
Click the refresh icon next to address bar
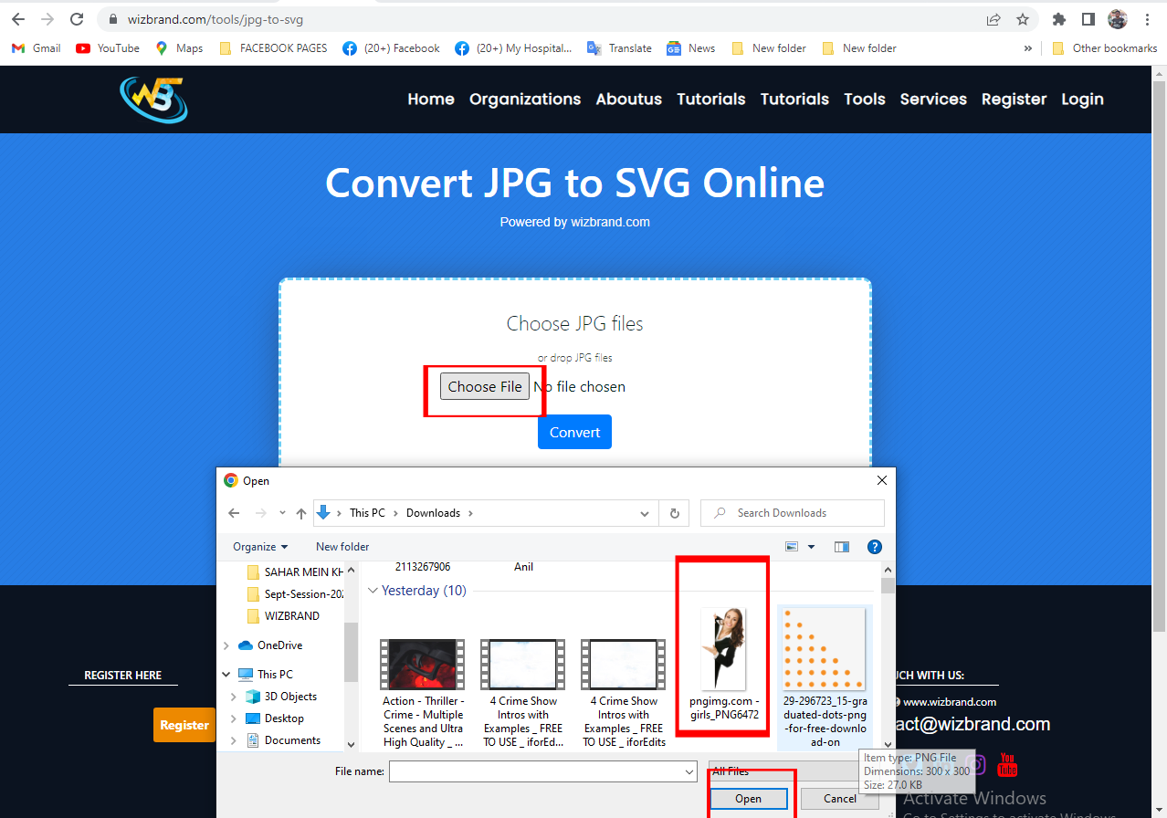(77, 18)
